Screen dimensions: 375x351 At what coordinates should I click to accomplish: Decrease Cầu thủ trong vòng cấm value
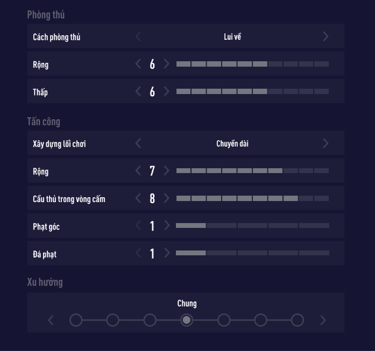[138, 198]
